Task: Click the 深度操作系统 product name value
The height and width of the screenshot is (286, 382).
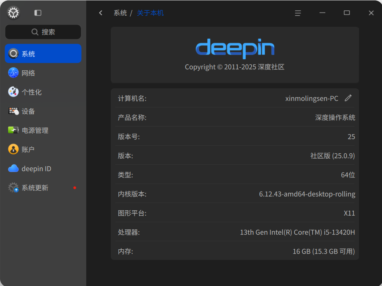Action: (335, 117)
